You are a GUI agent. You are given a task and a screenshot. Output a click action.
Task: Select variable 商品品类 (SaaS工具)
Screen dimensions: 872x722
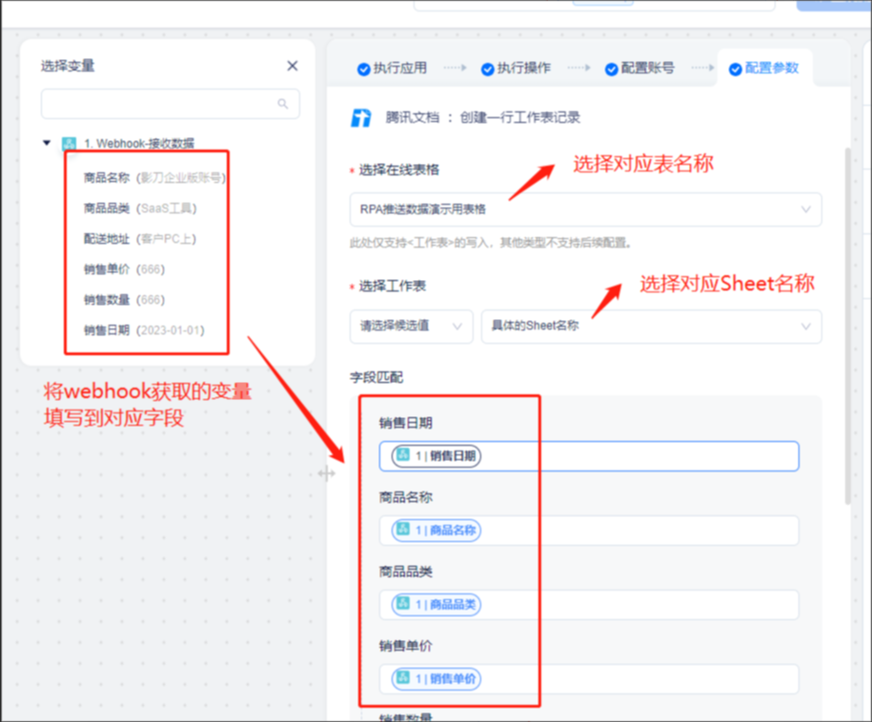click(x=139, y=209)
